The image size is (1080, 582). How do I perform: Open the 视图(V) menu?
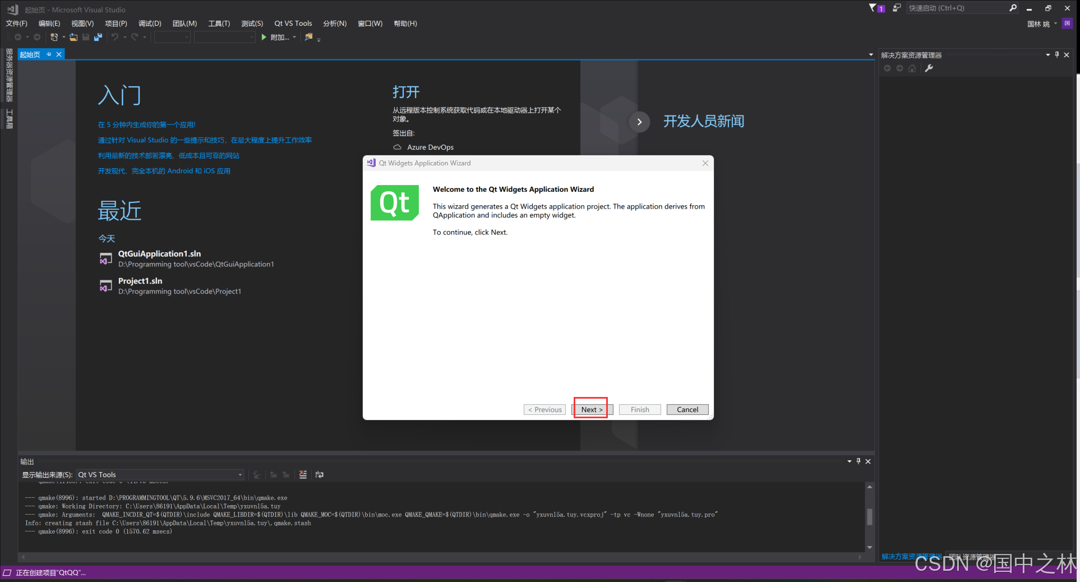click(82, 24)
